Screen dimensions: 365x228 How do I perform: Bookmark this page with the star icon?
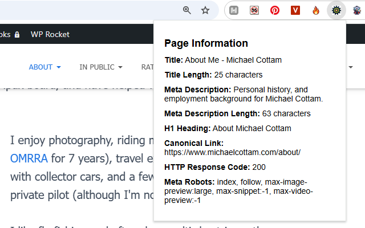click(205, 10)
